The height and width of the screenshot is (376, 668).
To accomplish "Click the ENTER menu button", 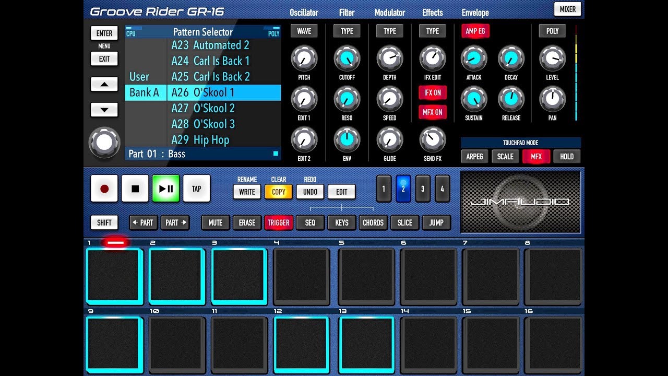I will coord(104,33).
